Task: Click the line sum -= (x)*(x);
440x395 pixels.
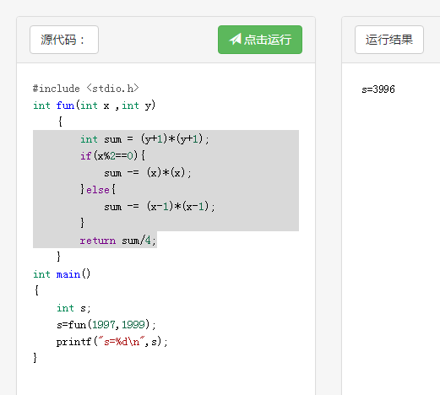Action: click(148, 173)
